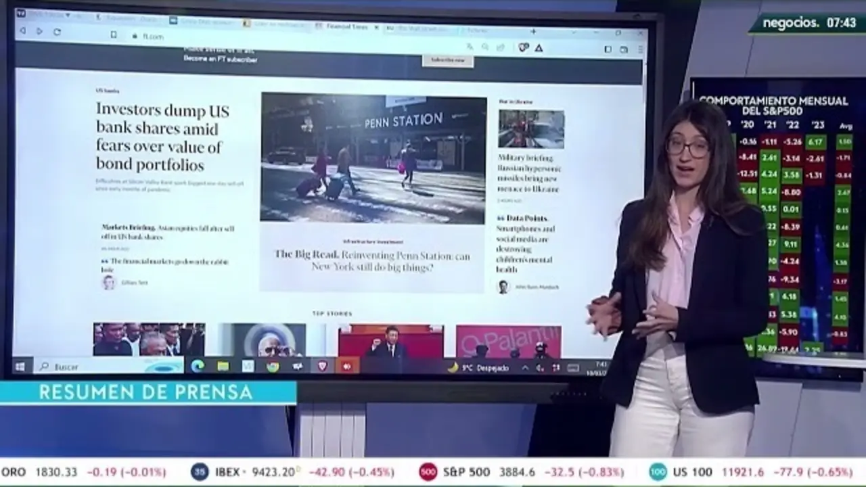Viewport: 866px width, 487px height.
Task: Expand the system tray hidden icons chevron
Action: pos(524,368)
